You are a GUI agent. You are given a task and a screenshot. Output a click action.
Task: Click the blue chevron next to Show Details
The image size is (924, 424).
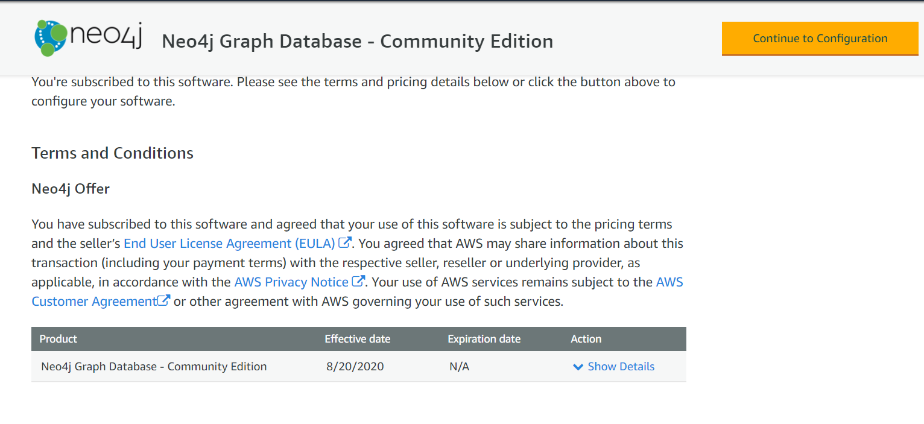(577, 367)
